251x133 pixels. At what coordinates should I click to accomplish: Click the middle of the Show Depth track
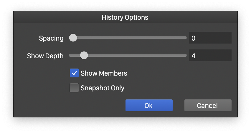pos(128,55)
